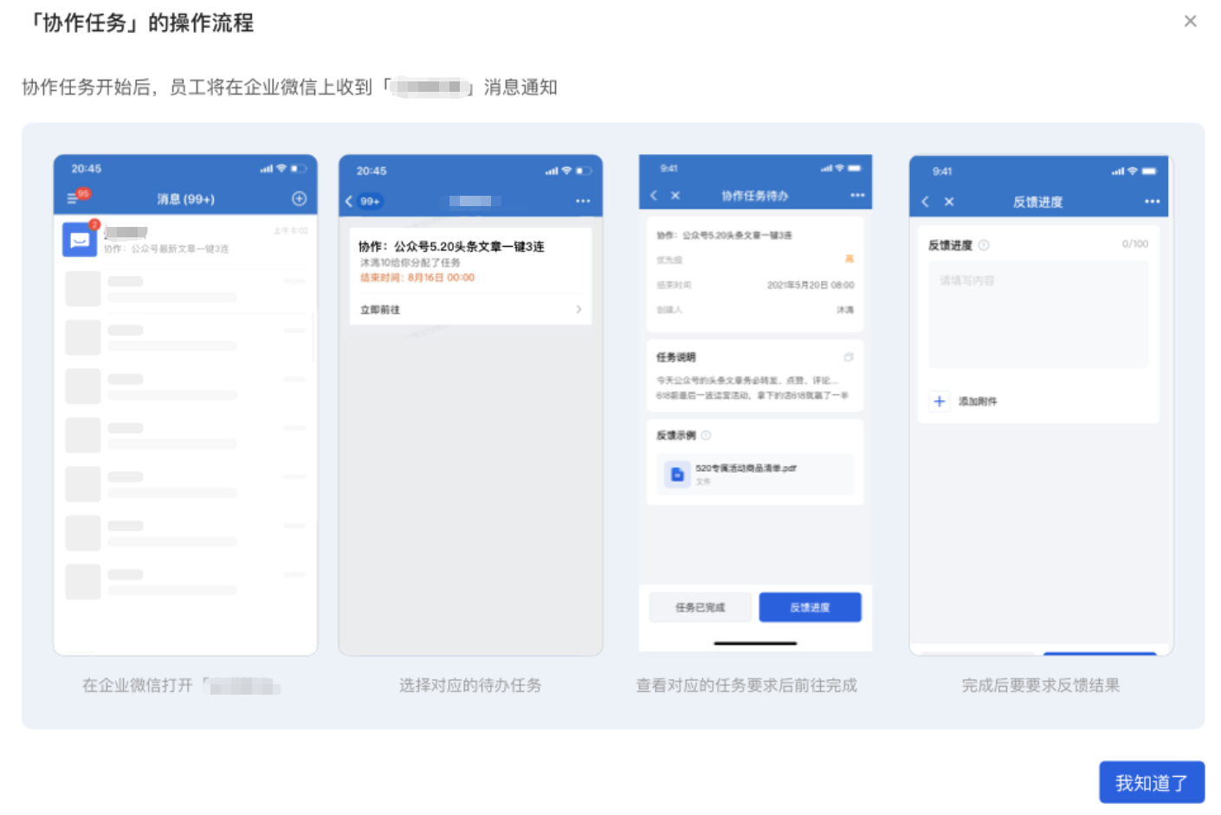Screen dimensions: 1221x815
Task: Tap the back arrow with 99+ badge
Action: [x=364, y=201]
